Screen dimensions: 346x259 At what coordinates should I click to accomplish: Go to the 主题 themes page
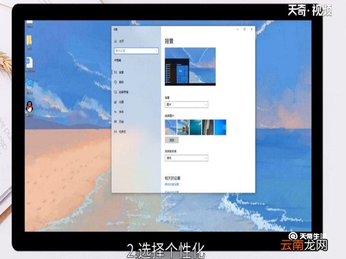click(x=122, y=102)
